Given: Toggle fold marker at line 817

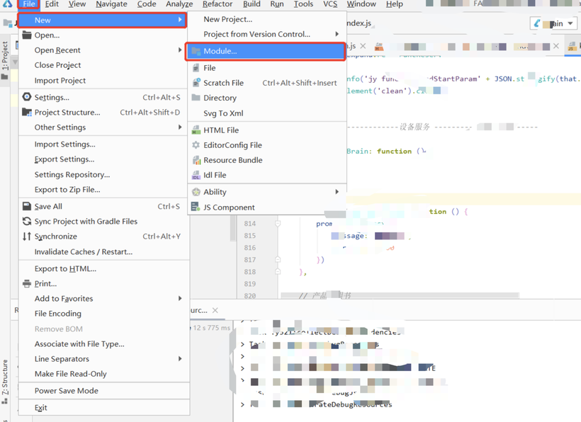Looking at the screenshot, I should coord(278,259).
